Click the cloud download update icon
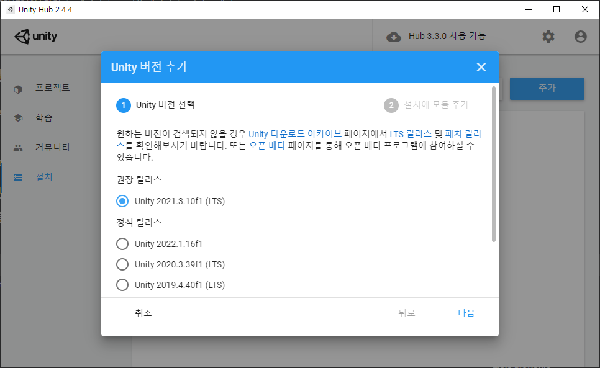The image size is (600, 368). click(x=393, y=37)
